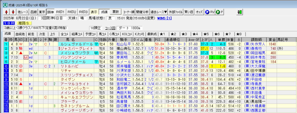Viewport: 297px width, 113px height.
Task: Open the コーナー順 view
Action: [x=128, y=12]
